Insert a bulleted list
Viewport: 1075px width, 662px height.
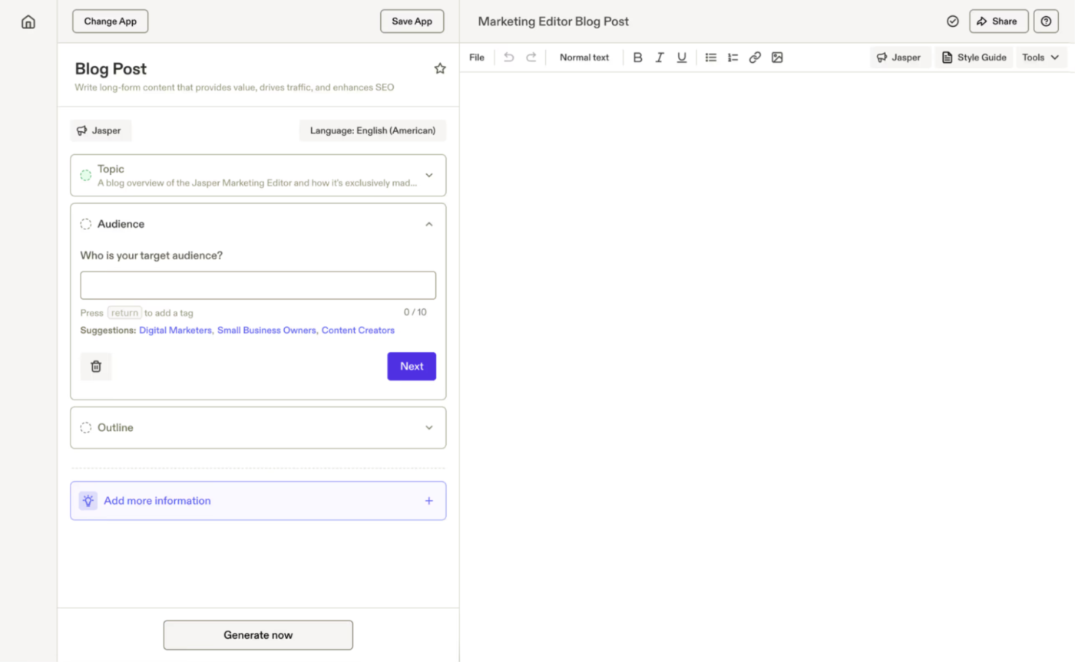(x=711, y=58)
